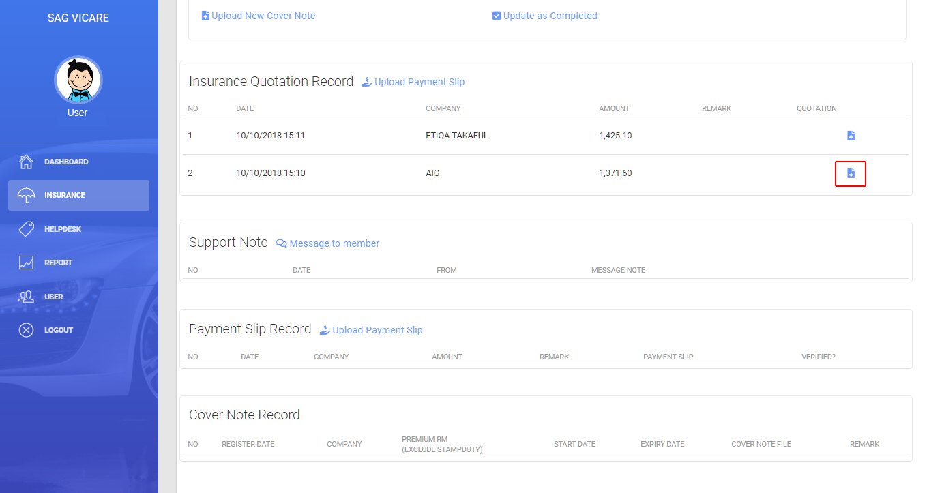The height and width of the screenshot is (493, 942).
Task: Open the Dashboard menu item
Action: click(66, 162)
